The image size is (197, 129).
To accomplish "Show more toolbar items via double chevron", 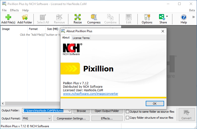I will [x=193, y=17].
